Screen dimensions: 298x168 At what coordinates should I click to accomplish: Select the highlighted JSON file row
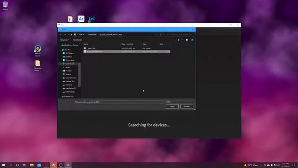pyautogui.click(x=127, y=52)
